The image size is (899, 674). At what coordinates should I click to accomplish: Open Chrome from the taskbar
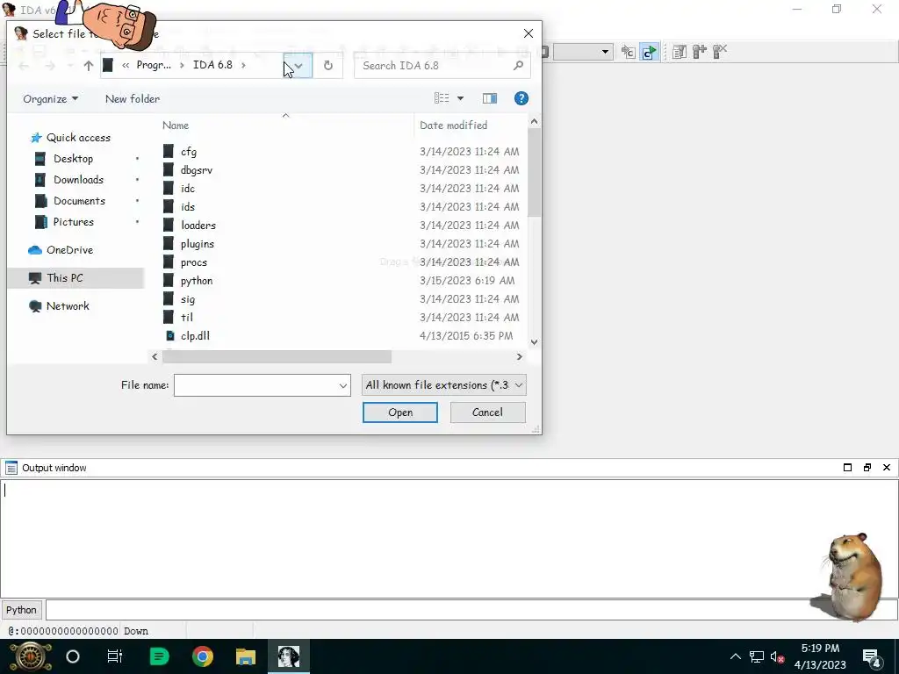[203, 656]
